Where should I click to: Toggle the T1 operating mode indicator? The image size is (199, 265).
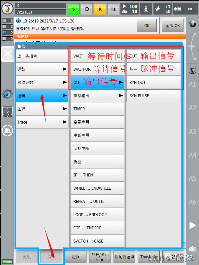(x=113, y=9)
